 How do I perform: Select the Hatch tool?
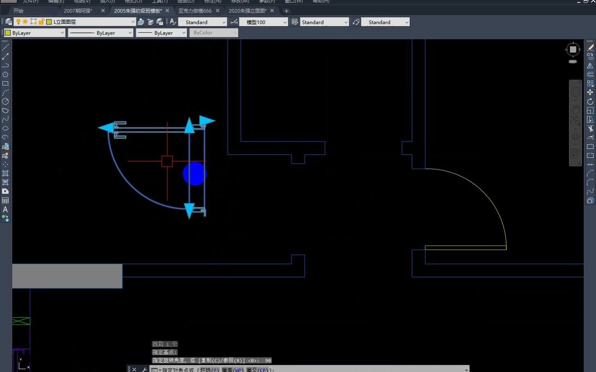(5, 173)
